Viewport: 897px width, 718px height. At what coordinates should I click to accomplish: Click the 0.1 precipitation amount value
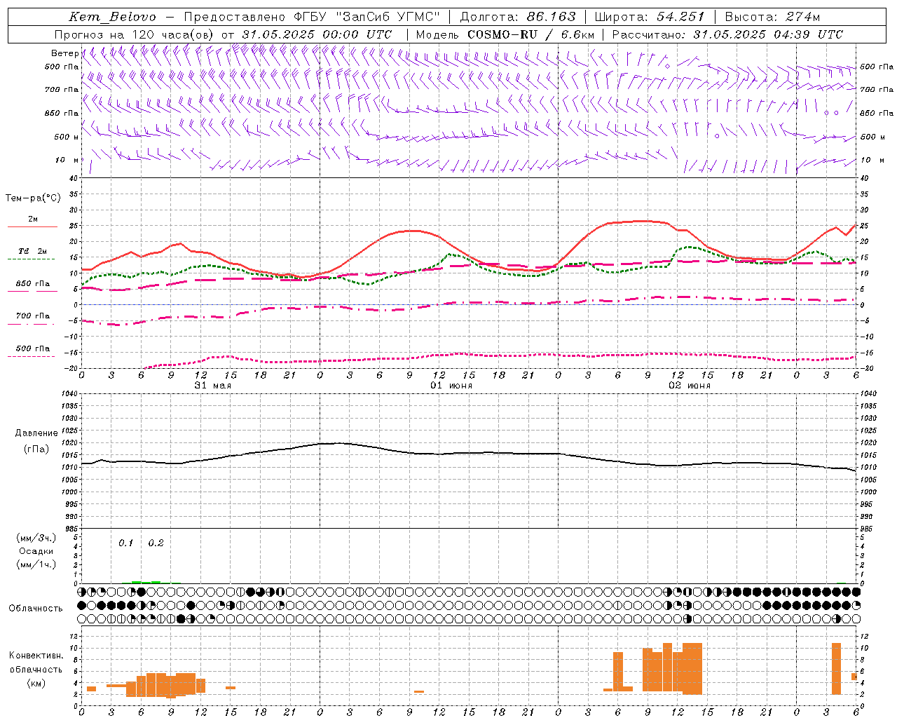tap(125, 543)
